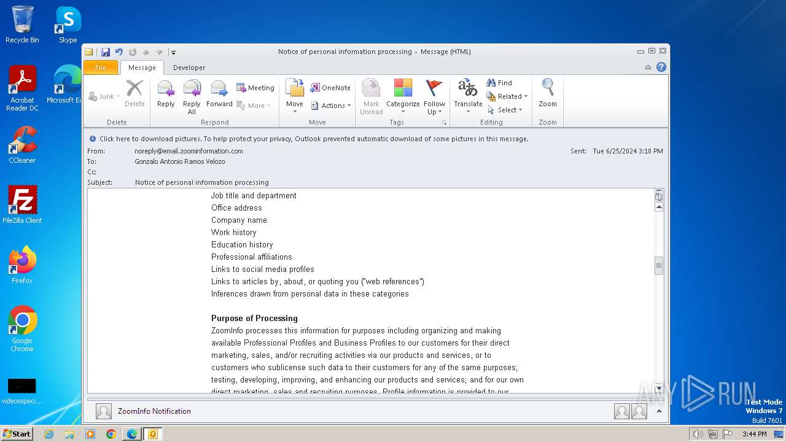Click the Windows Start button
Screen dimensions: 786x442
click(x=17, y=434)
